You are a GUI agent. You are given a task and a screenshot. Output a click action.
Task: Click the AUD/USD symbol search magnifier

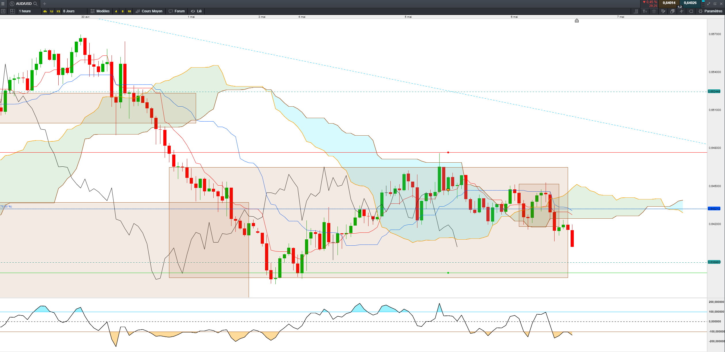[35, 4]
